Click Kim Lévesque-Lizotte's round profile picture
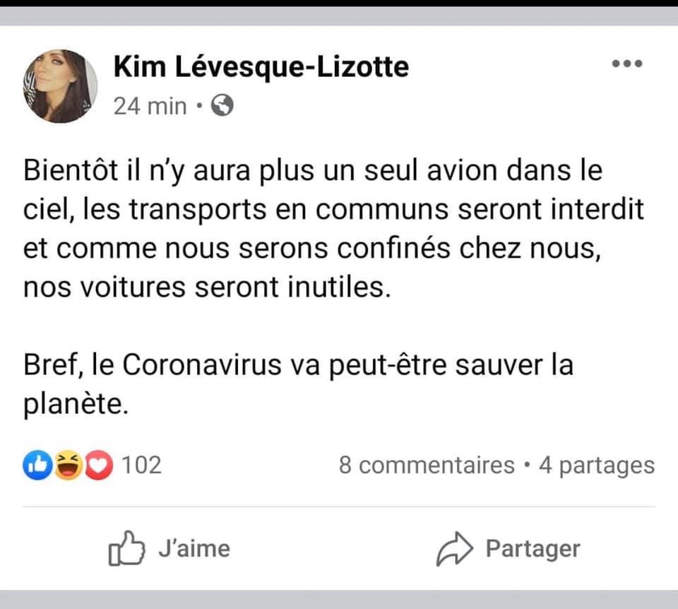 tap(60, 86)
